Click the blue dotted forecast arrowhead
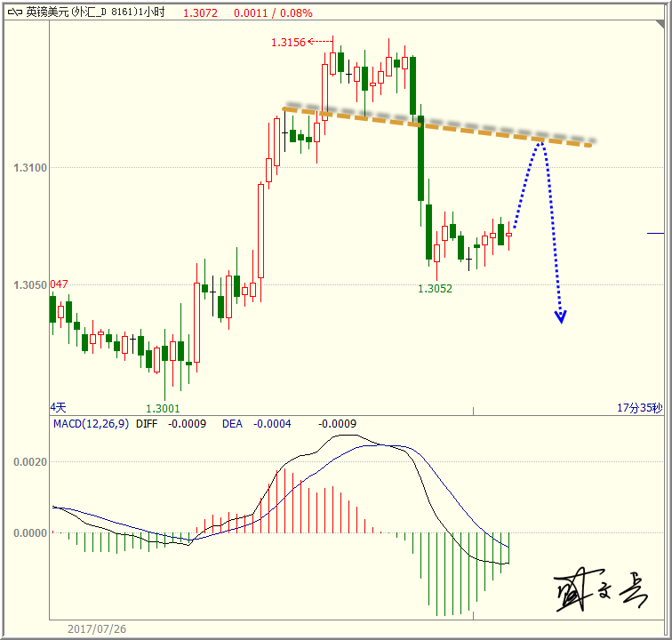 (x=561, y=316)
